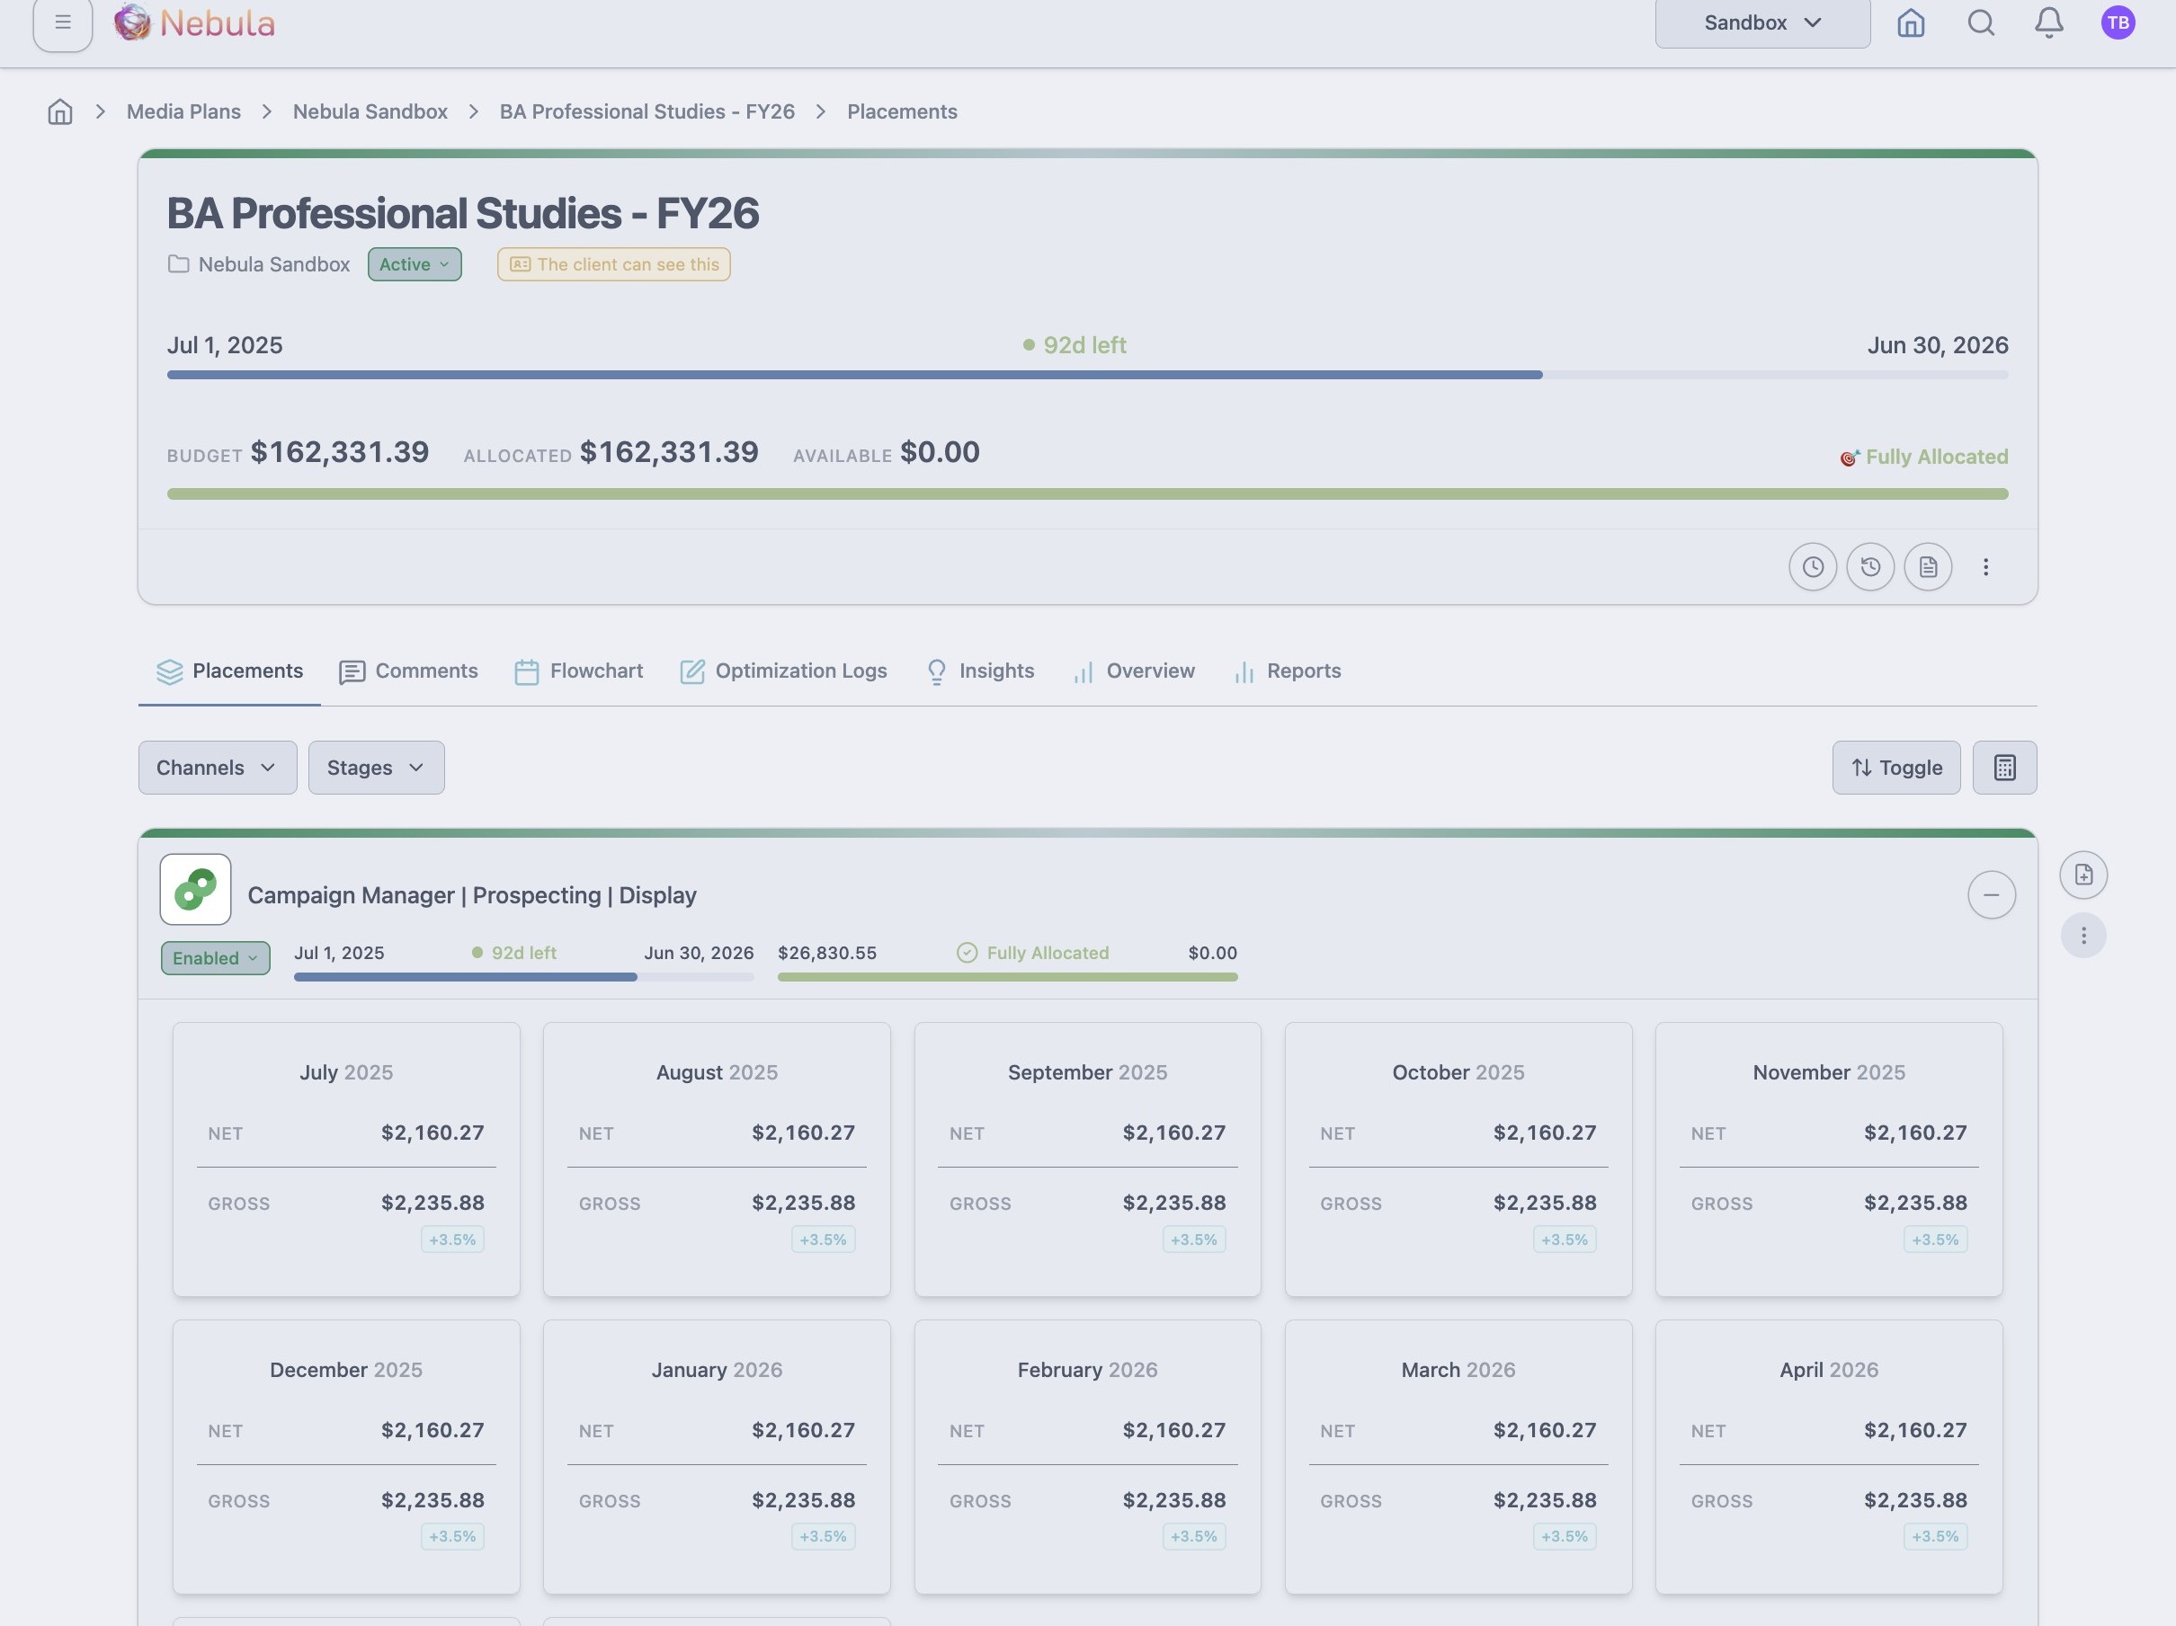Click the +3.5% badge in July 2025
Screen dimensions: 2176x1626
click(452, 1239)
